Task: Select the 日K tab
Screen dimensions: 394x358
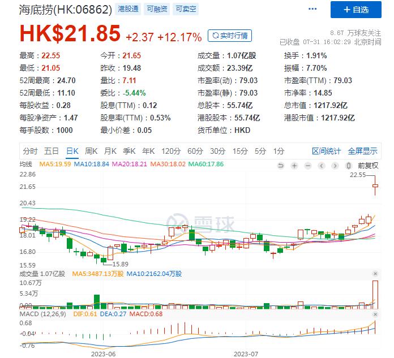Action: pos(72,151)
